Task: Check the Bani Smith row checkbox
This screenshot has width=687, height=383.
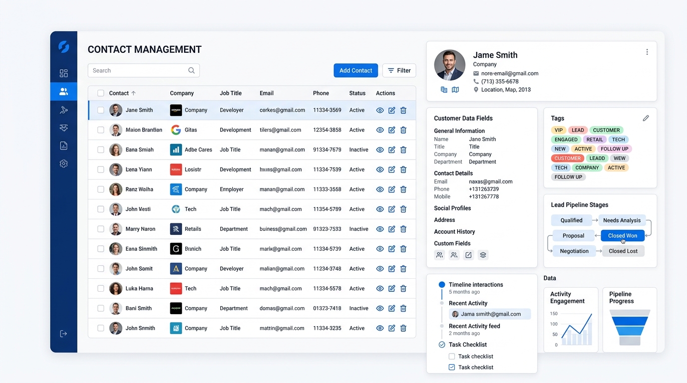Action: pyautogui.click(x=100, y=308)
